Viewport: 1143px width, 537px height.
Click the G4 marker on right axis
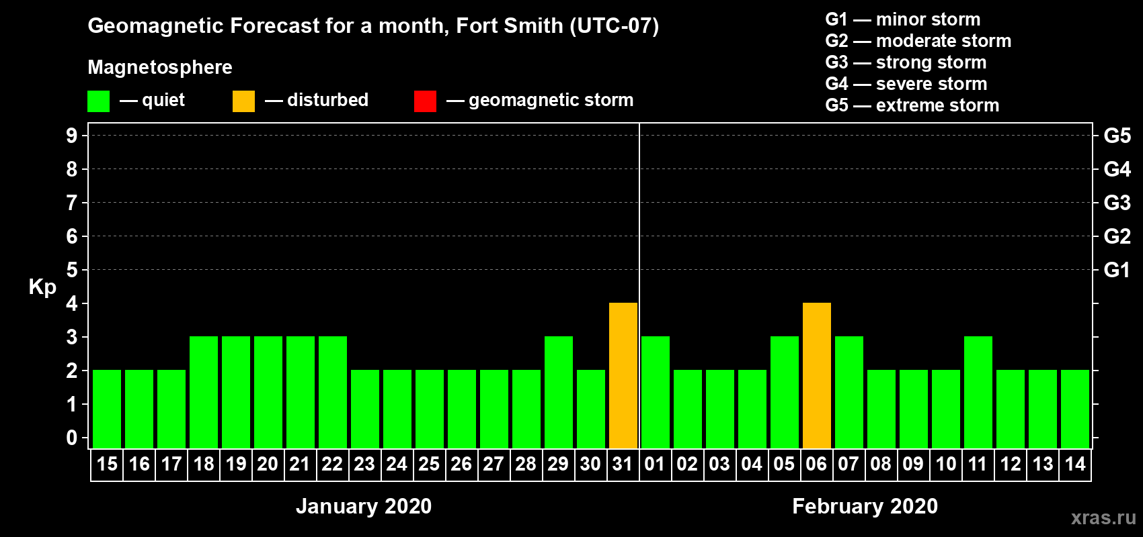pyautogui.click(x=1117, y=169)
